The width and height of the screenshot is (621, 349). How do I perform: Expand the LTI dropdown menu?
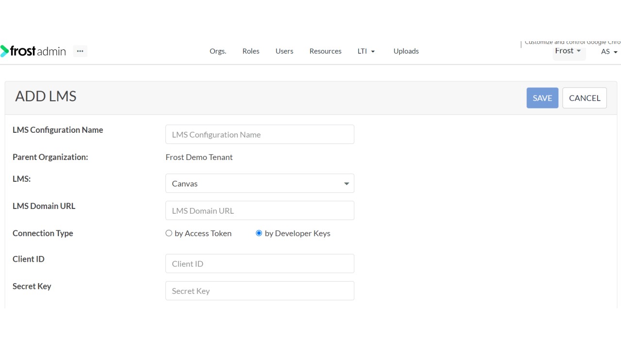pyautogui.click(x=366, y=51)
